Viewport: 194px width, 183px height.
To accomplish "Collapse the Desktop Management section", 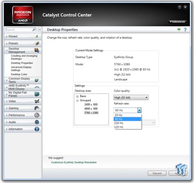I will pos(7,50).
